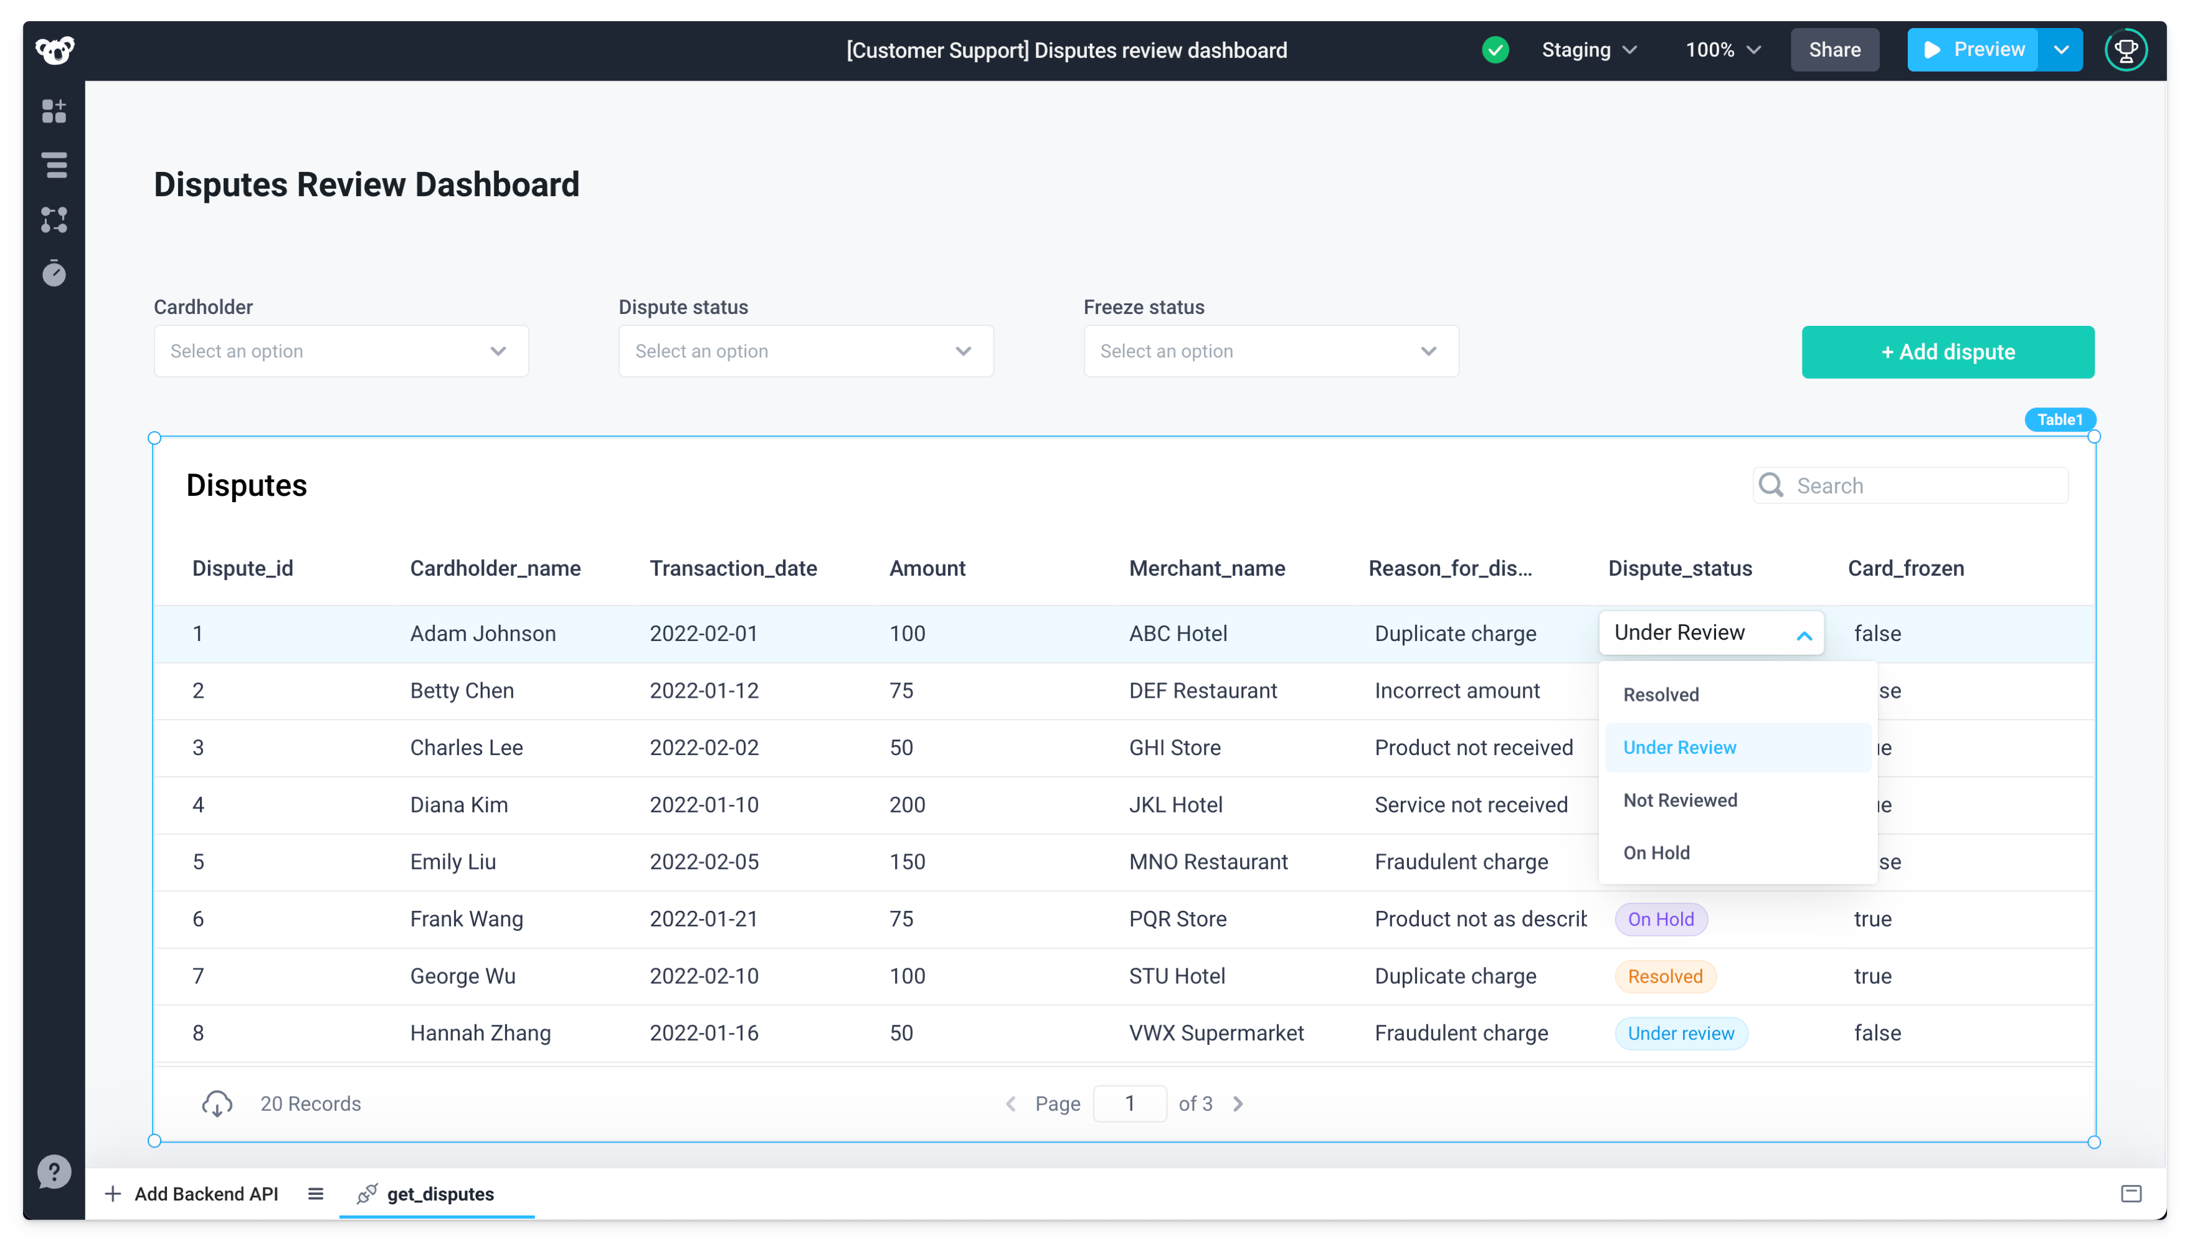
Task: Open the timer sidebar icon
Action: coord(54,273)
